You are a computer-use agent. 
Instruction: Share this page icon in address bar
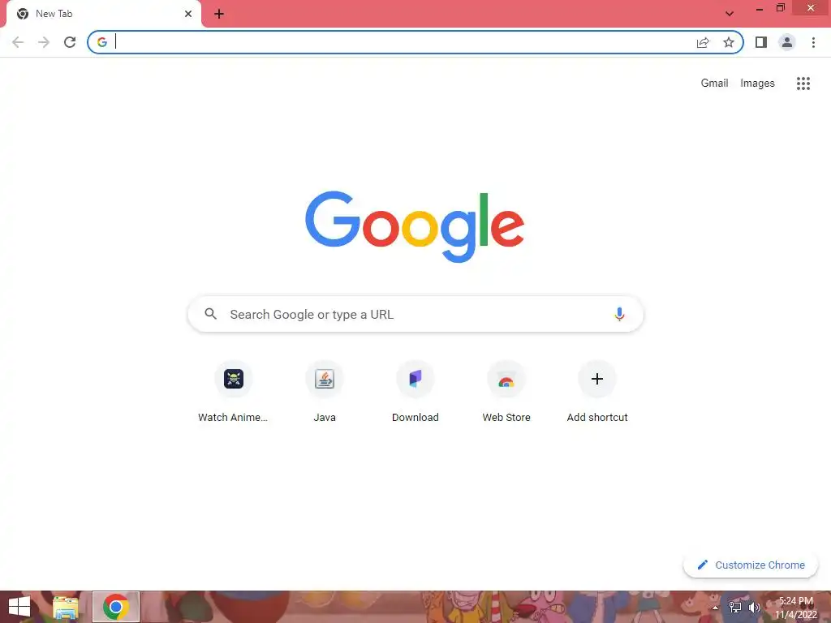click(x=703, y=42)
